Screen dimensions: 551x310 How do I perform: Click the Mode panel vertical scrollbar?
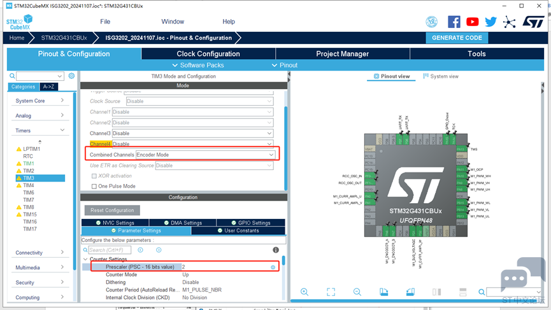pos(285,148)
